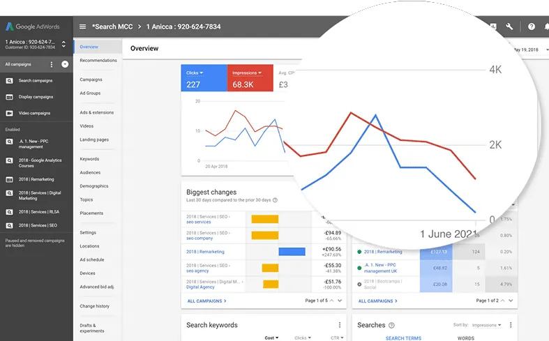Screen dimensions: 549x341
Task: Click blue change bar for 2018 | Remarketing
Action: point(292,252)
